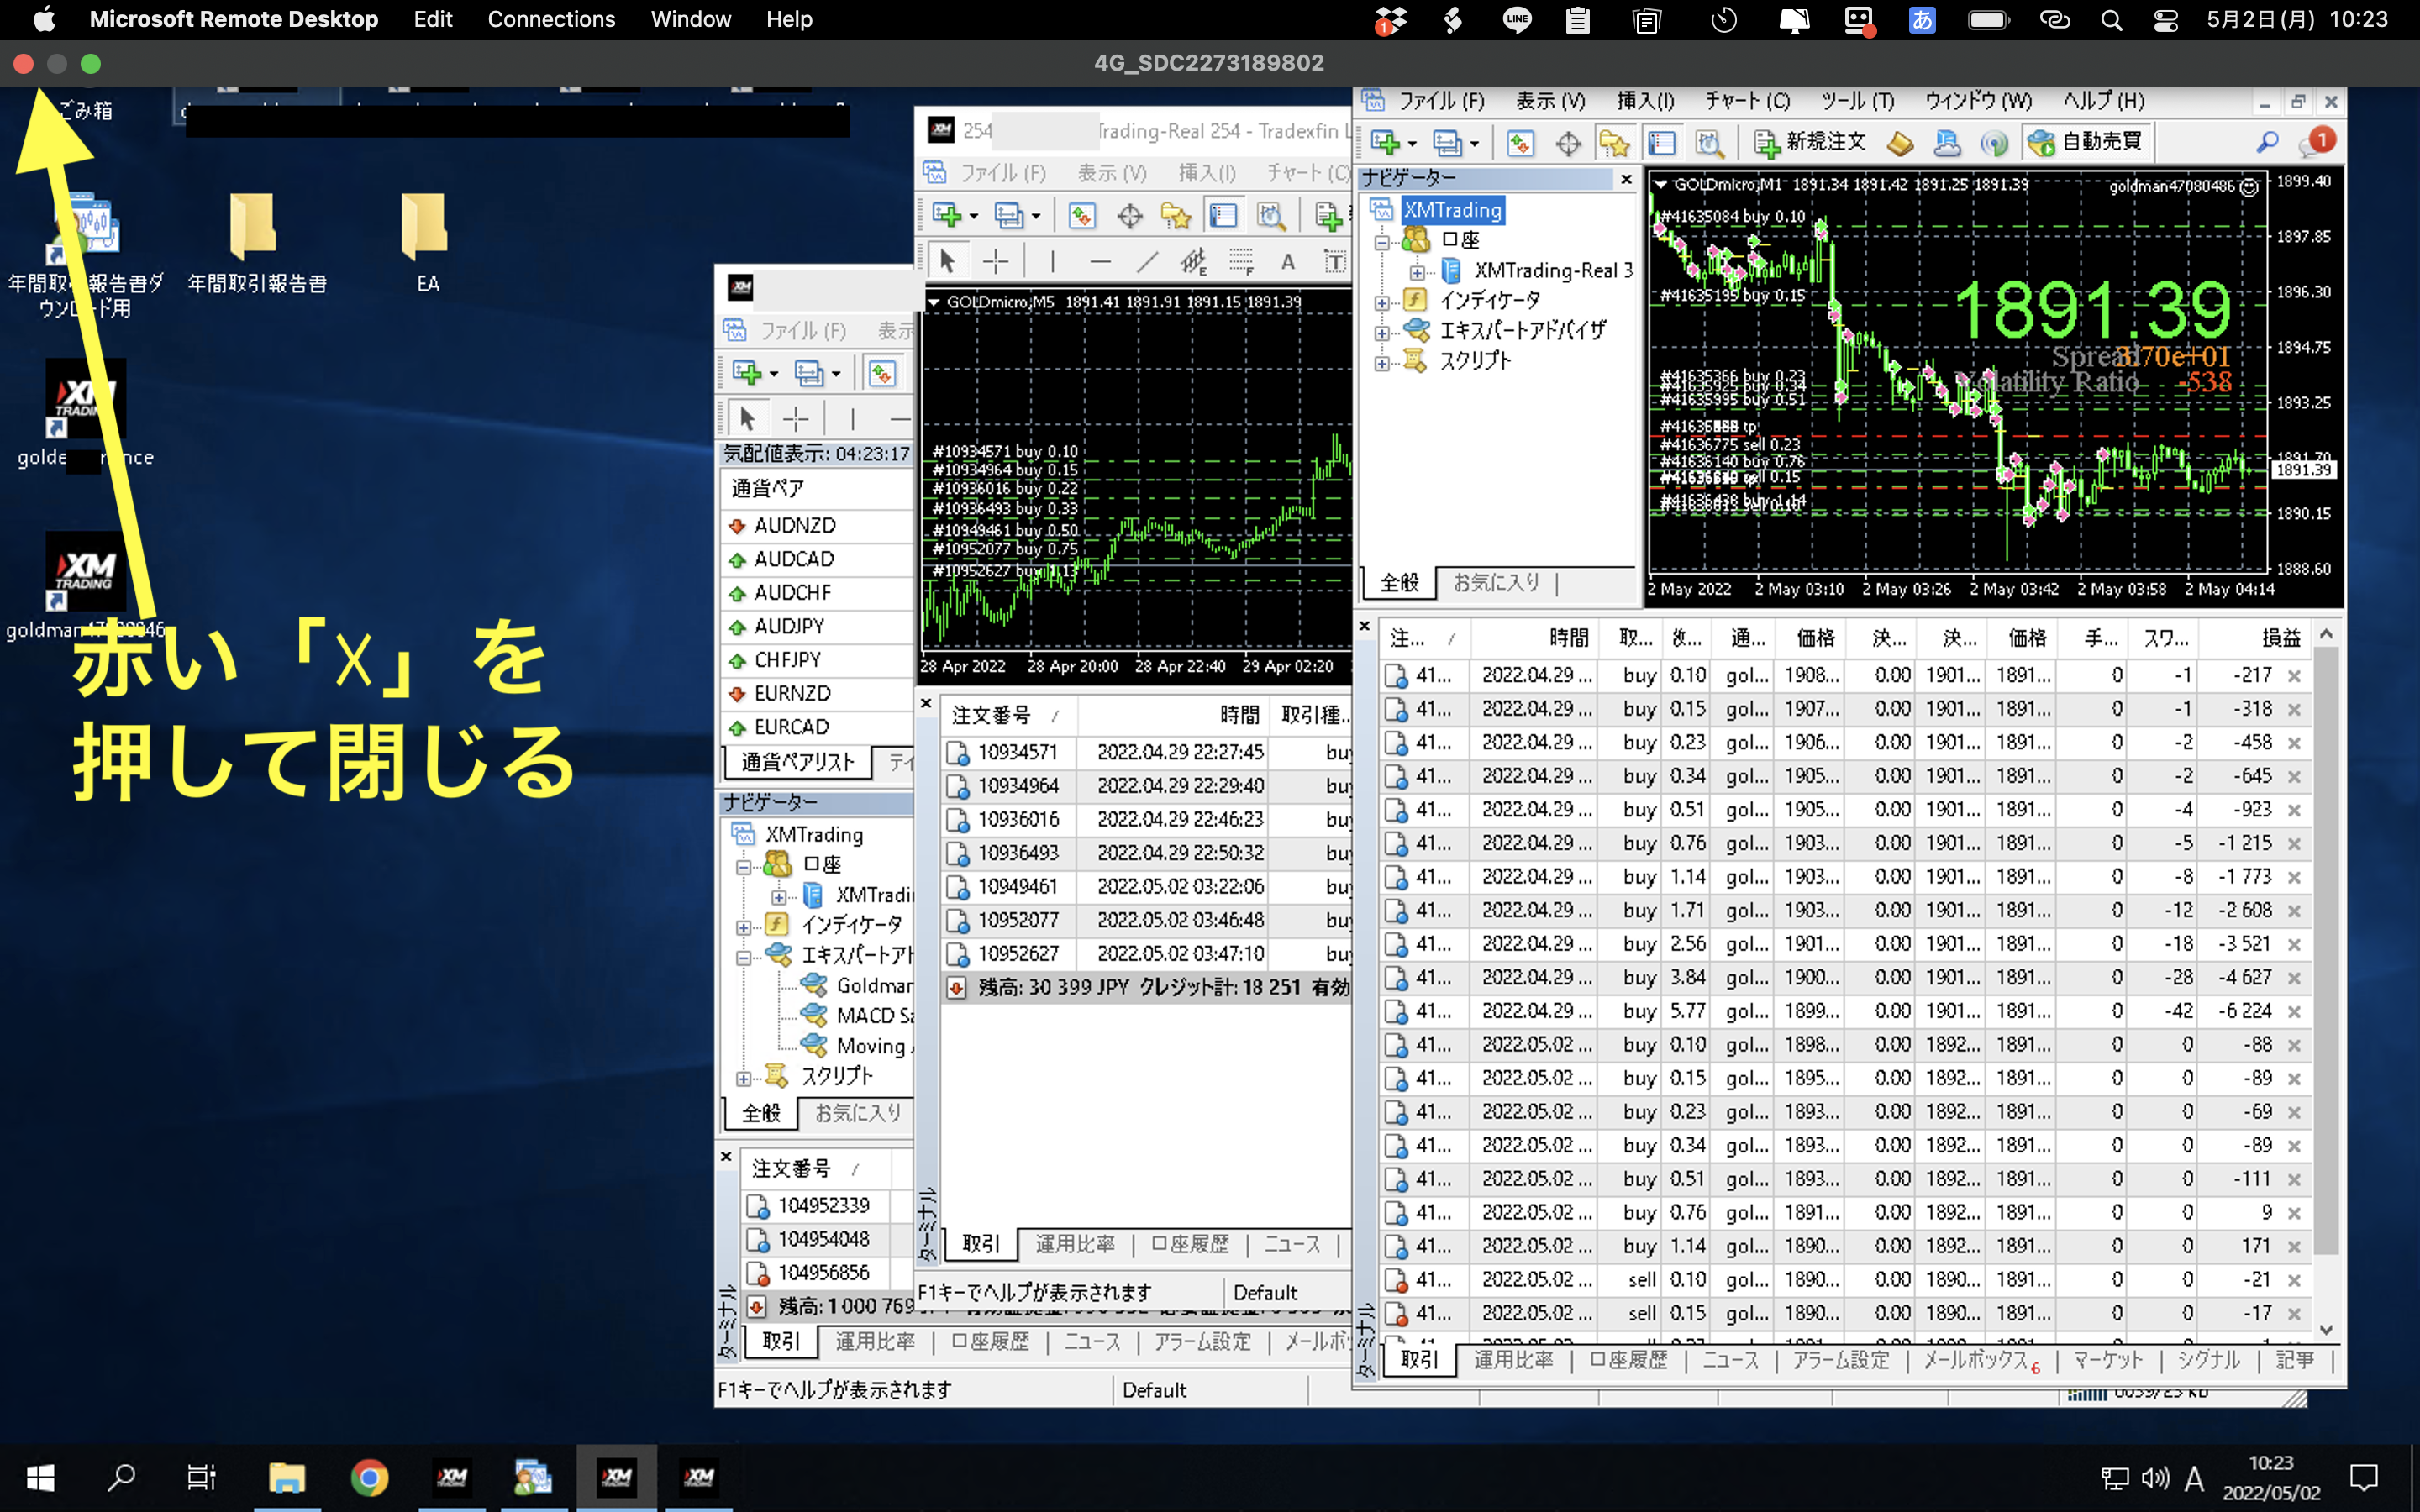Screen dimensions: 2420x1512
Task: Expand XMTrading-Real 3 account in front Navigator
Action: point(1417,272)
